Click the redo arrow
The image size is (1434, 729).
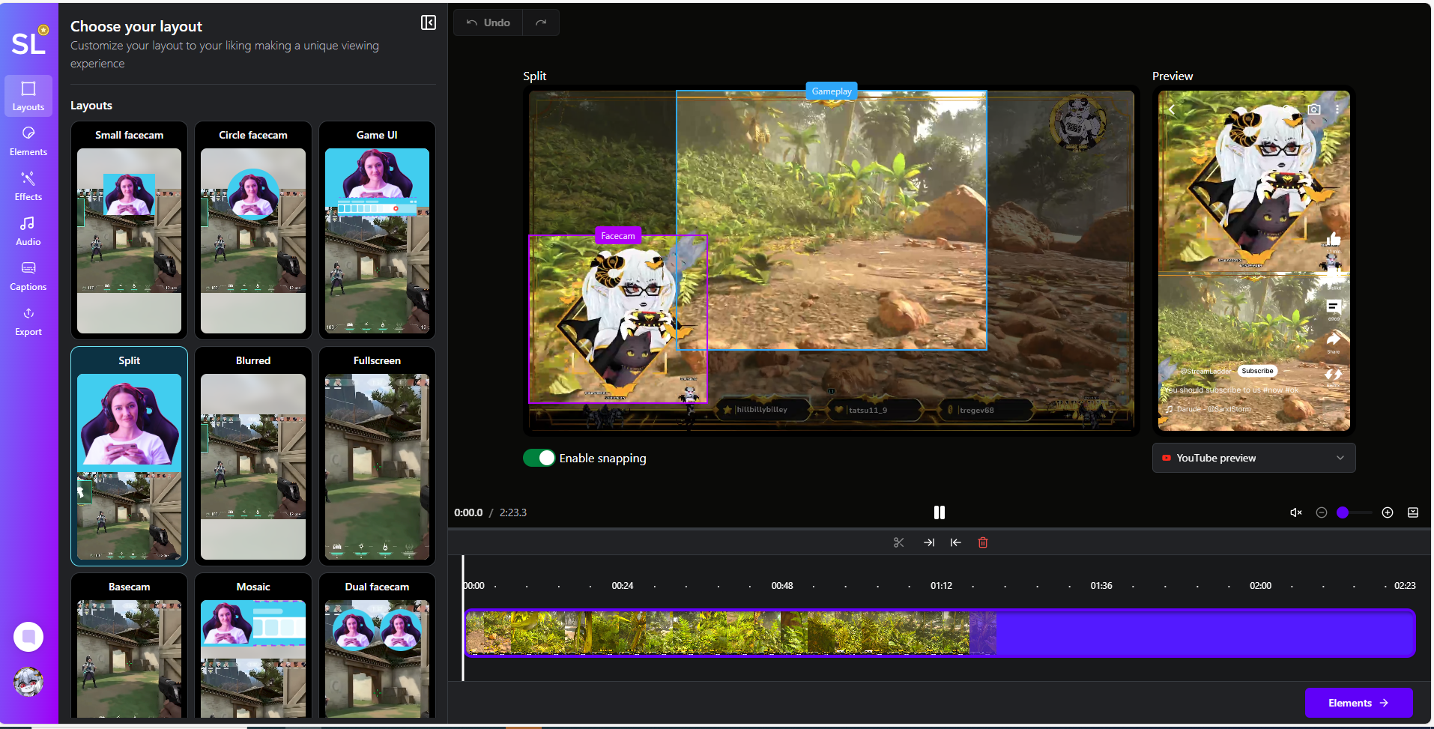click(541, 22)
